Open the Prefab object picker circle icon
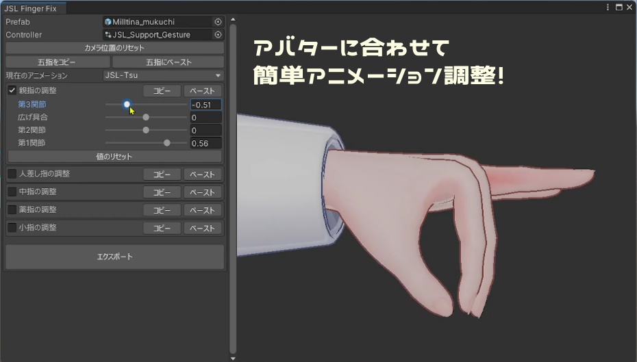The height and width of the screenshot is (362, 637). 218,22
